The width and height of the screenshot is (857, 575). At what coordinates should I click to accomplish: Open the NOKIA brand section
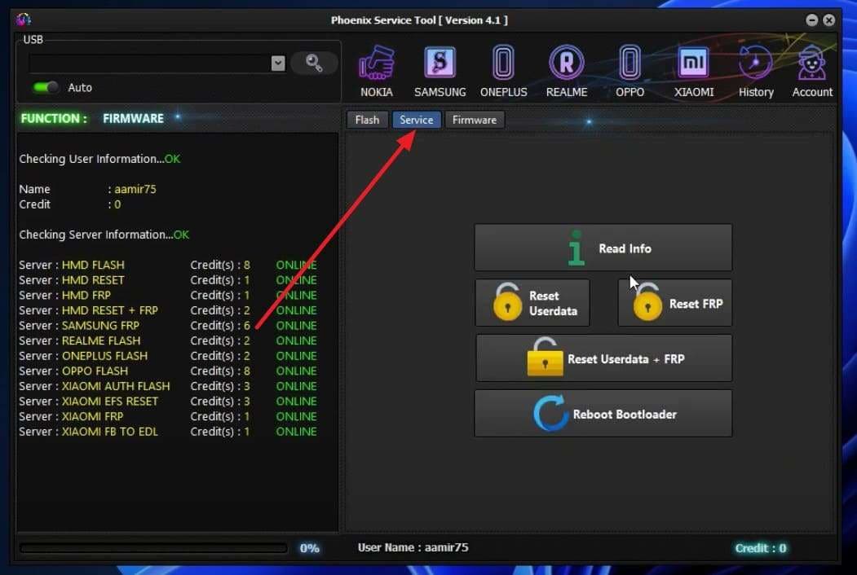click(377, 72)
